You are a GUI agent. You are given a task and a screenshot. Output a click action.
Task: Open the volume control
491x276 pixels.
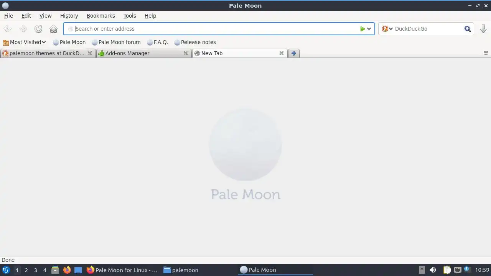[433, 270]
